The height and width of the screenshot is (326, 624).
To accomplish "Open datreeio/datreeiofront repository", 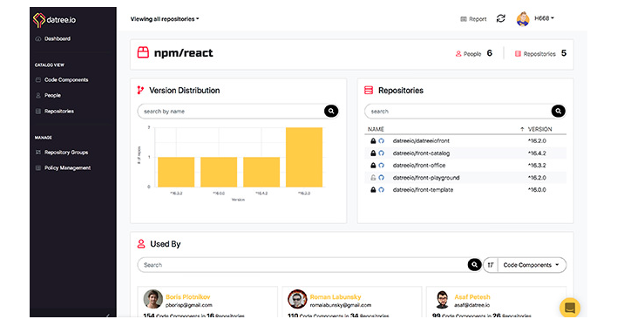I will pyautogui.click(x=421, y=141).
